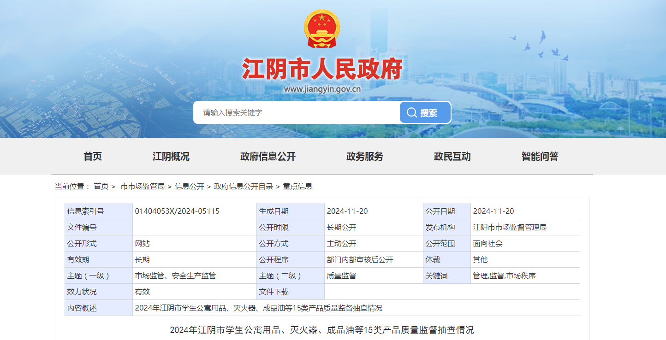Click the 公开日期 value 2024-11-20
This screenshot has width=666, height=340.
[494, 211]
